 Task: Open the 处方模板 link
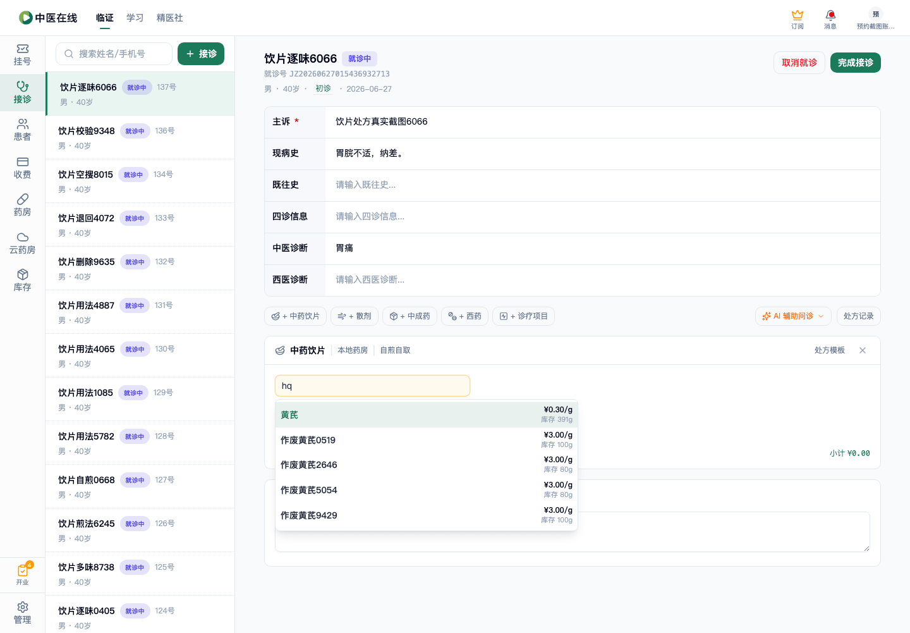830,350
